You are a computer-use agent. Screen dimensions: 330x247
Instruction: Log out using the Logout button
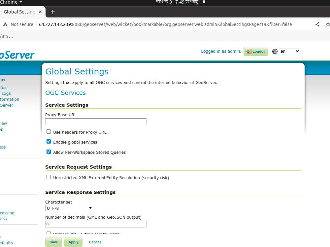pyautogui.click(x=256, y=51)
